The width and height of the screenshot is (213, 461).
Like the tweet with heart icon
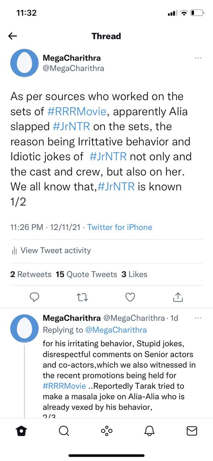point(131,297)
